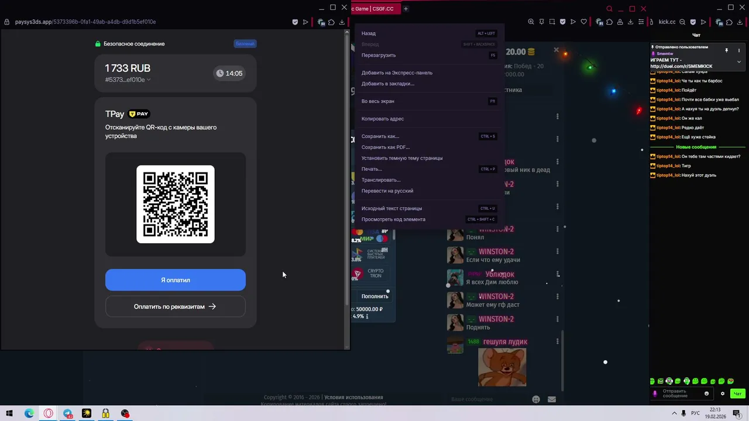Image resolution: width=749 pixels, height=421 pixels.
Task: Open the profile icon in CSGF toolbar
Action: click(x=620, y=22)
